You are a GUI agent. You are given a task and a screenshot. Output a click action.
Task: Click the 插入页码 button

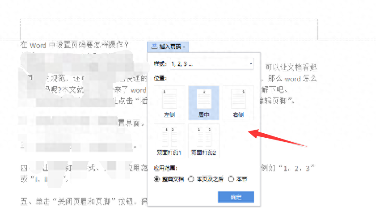[x=168, y=47]
